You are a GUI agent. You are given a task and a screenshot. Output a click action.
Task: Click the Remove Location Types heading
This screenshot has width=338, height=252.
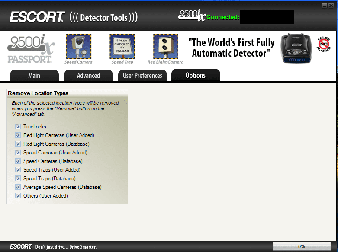click(38, 93)
